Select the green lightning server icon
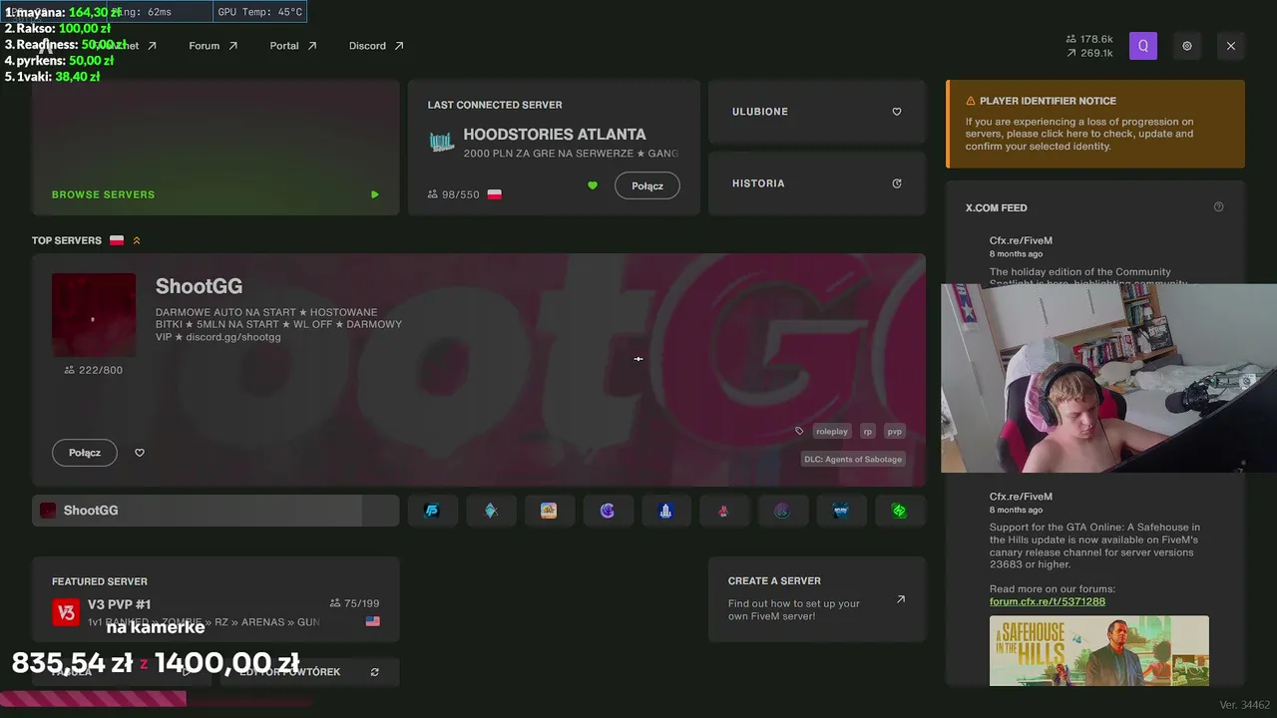The width and height of the screenshot is (1277, 718). click(x=899, y=511)
